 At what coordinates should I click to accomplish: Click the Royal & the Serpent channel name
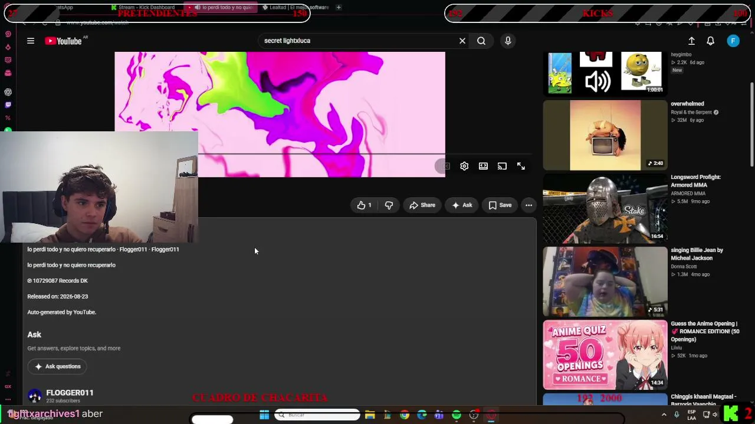tap(691, 112)
